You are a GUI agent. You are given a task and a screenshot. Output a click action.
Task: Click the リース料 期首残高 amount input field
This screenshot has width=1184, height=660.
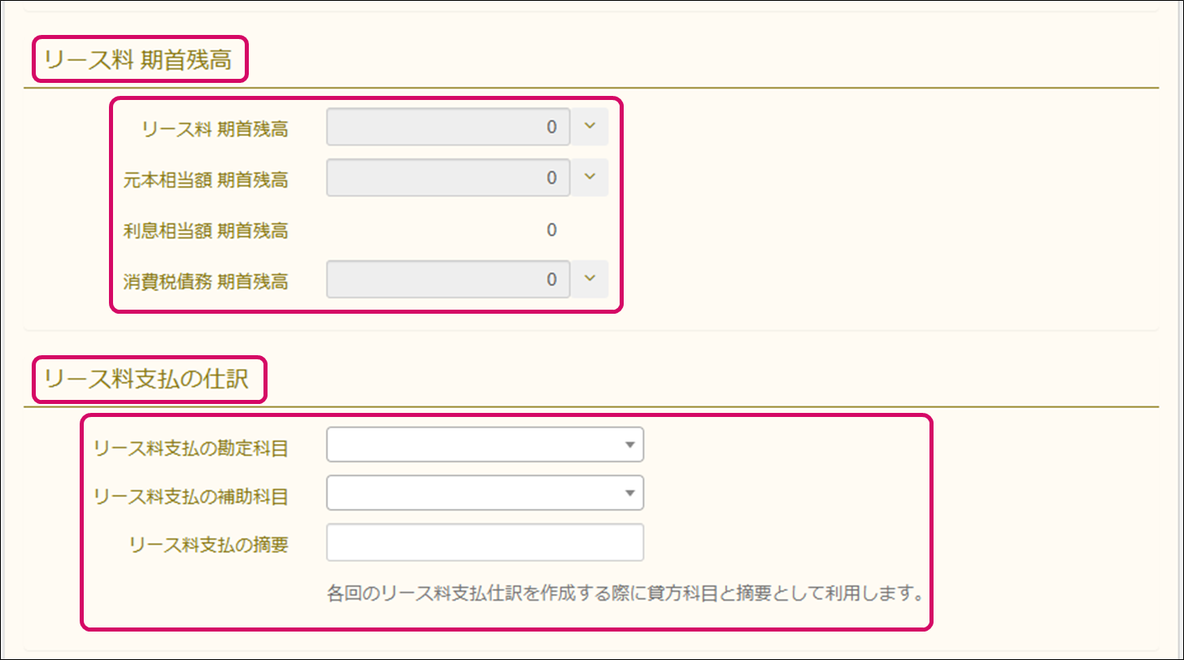(447, 128)
